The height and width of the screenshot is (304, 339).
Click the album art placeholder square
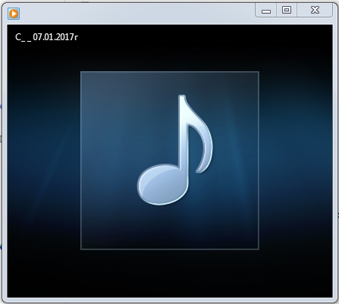[x=170, y=161]
